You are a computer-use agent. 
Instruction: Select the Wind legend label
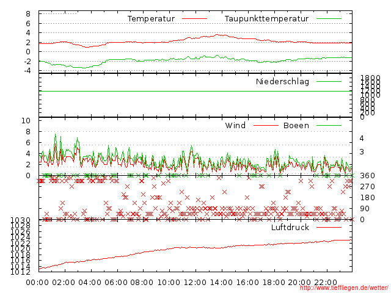pos(235,125)
